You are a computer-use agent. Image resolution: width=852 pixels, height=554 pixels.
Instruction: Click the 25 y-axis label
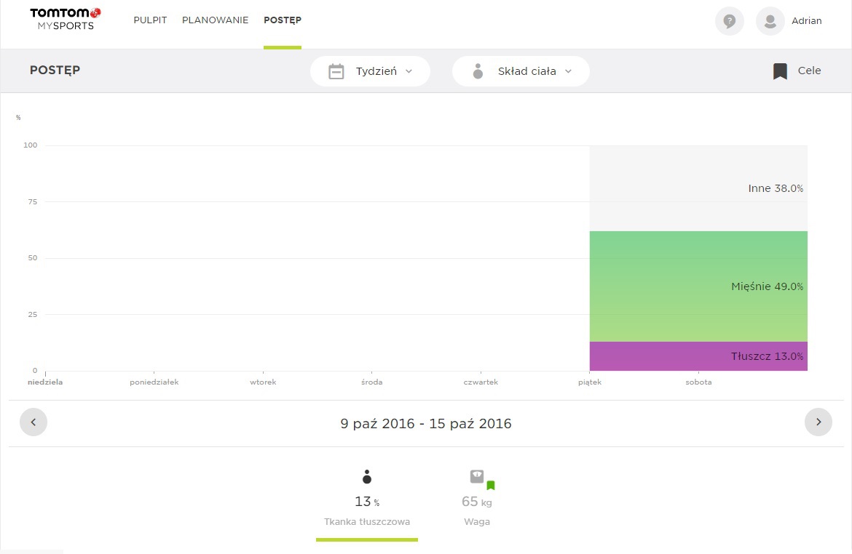tap(33, 314)
